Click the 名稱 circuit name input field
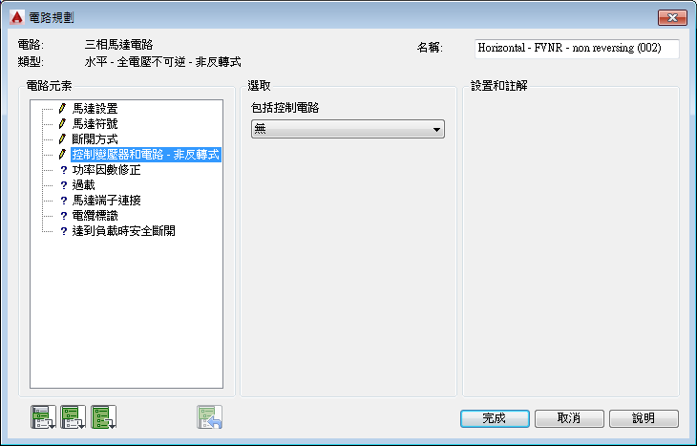 [577, 48]
